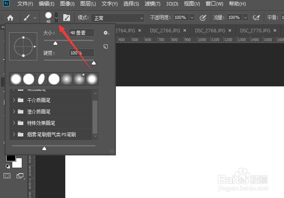
Task: Select the fourth hard round recent brush
Action: pyautogui.click(x=54, y=79)
